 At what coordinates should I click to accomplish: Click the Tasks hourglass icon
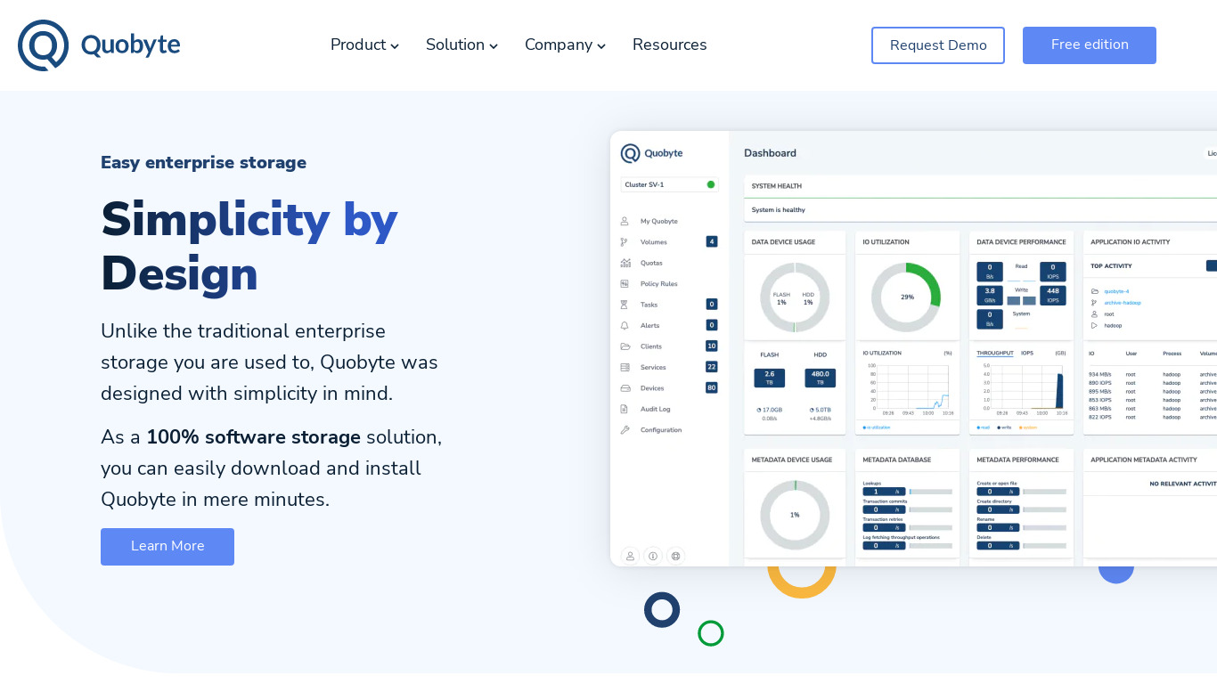click(x=625, y=305)
